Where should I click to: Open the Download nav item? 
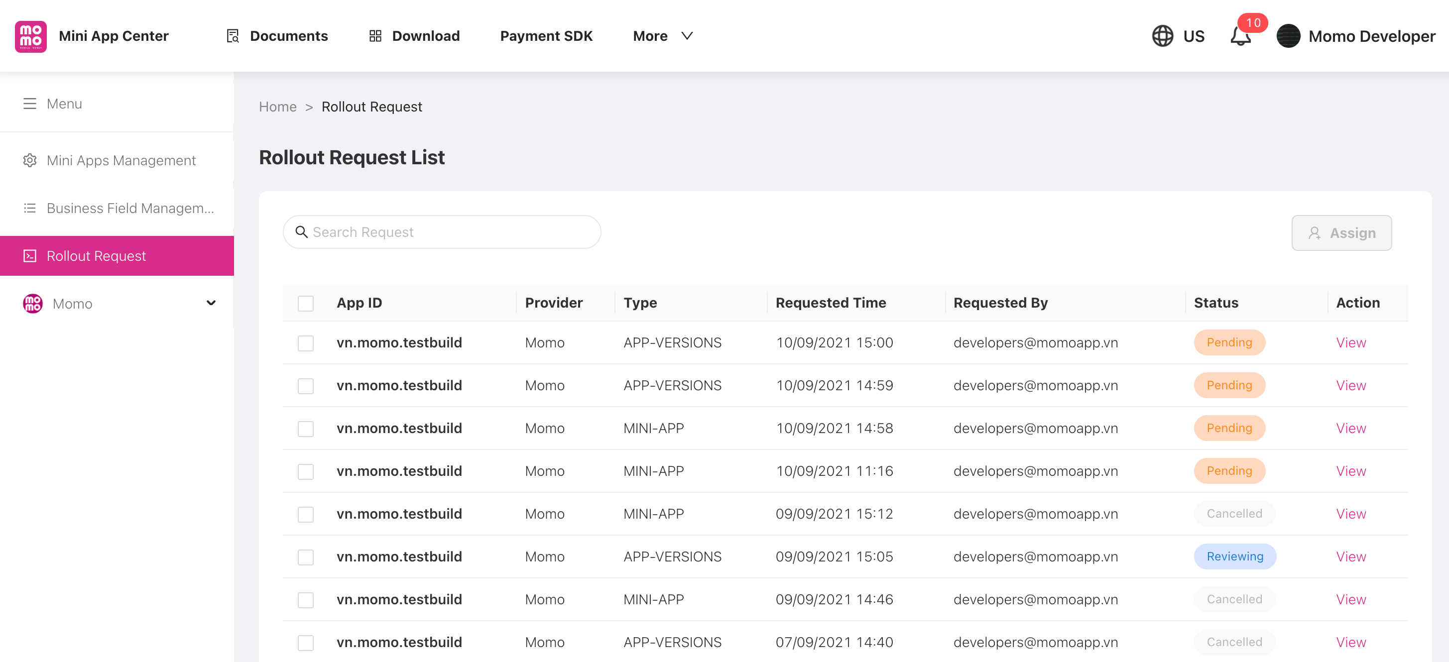tap(415, 36)
